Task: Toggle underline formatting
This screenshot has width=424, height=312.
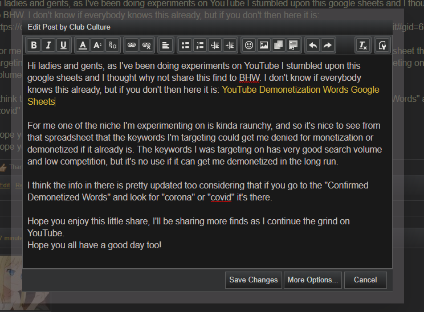Action: (63, 45)
